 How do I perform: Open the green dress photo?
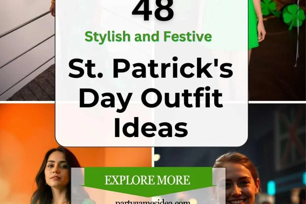277,50
